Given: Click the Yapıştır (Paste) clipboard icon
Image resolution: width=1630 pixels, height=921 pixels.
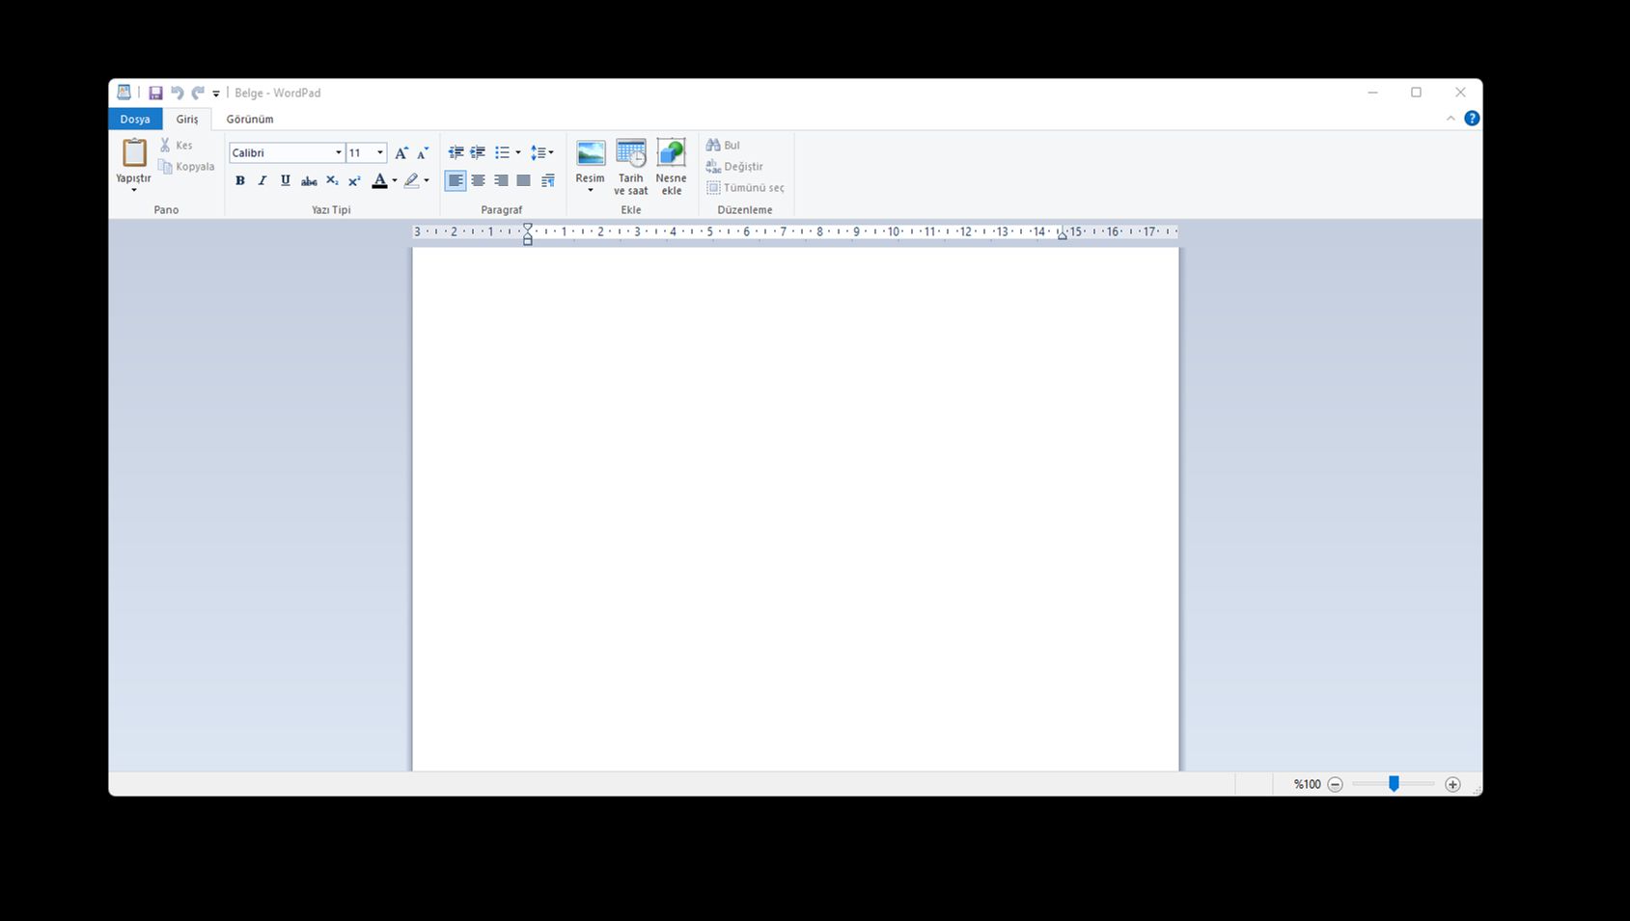Looking at the screenshot, I should 133,153.
